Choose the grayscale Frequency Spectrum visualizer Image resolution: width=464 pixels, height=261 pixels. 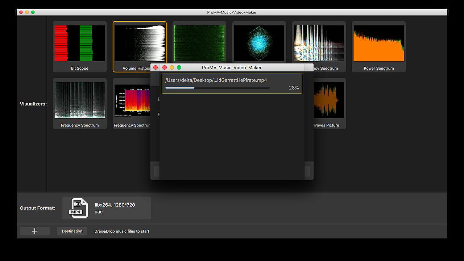(80, 100)
